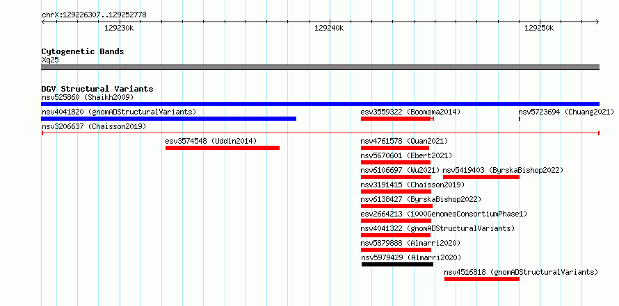Click the esv3574548 (Uddin2014) red bar

click(223, 148)
